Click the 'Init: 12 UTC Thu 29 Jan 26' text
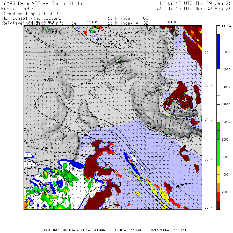The height and width of the screenshot is (233, 233). click(x=195, y=3)
